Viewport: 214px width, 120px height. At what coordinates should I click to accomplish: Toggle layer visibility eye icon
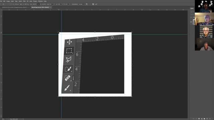click(191, 22)
